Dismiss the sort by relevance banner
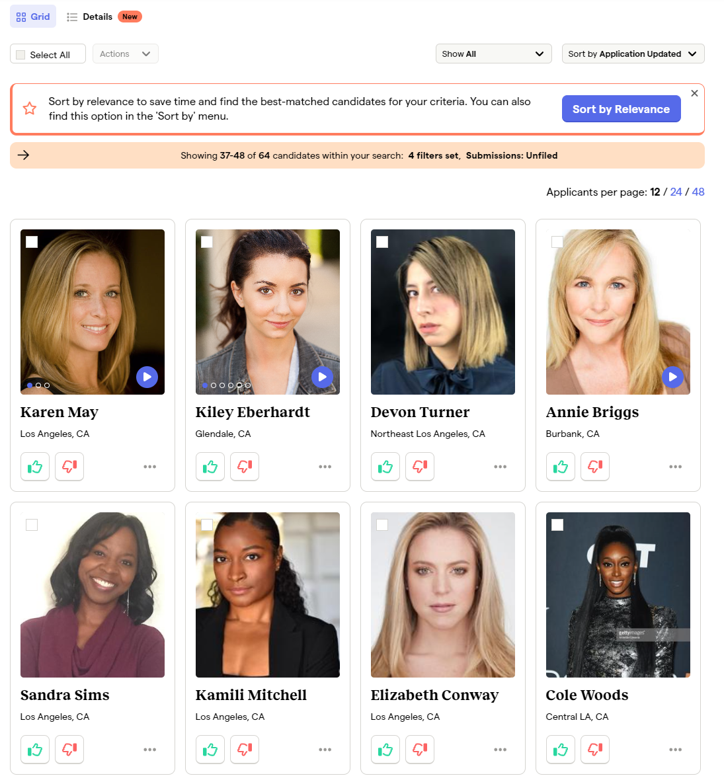The image size is (724, 782). [x=694, y=93]
